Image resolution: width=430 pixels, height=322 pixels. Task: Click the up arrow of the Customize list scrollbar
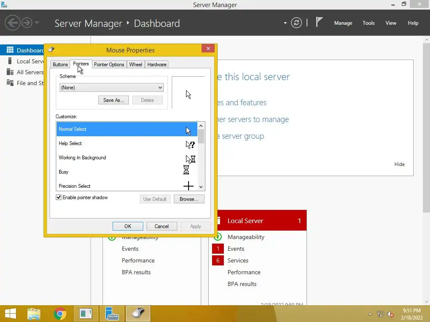[x=201, y=126]
